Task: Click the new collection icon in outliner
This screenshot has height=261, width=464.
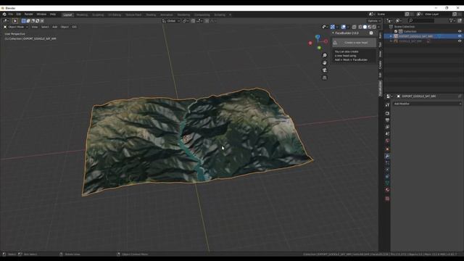Action: 460,20
